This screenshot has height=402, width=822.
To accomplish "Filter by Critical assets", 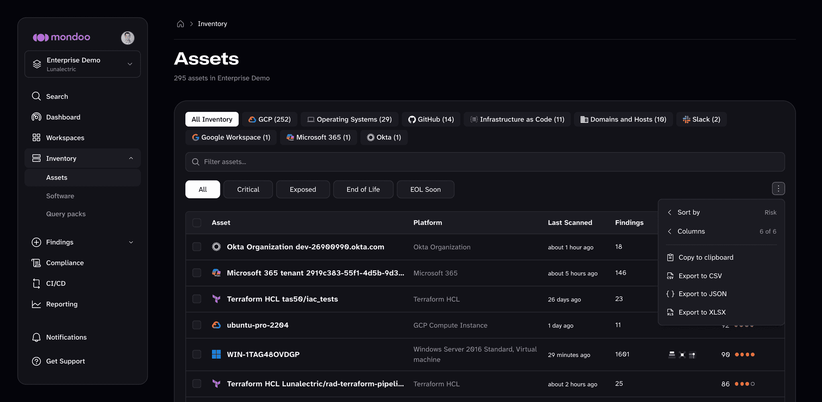I will tap(248, 189).
